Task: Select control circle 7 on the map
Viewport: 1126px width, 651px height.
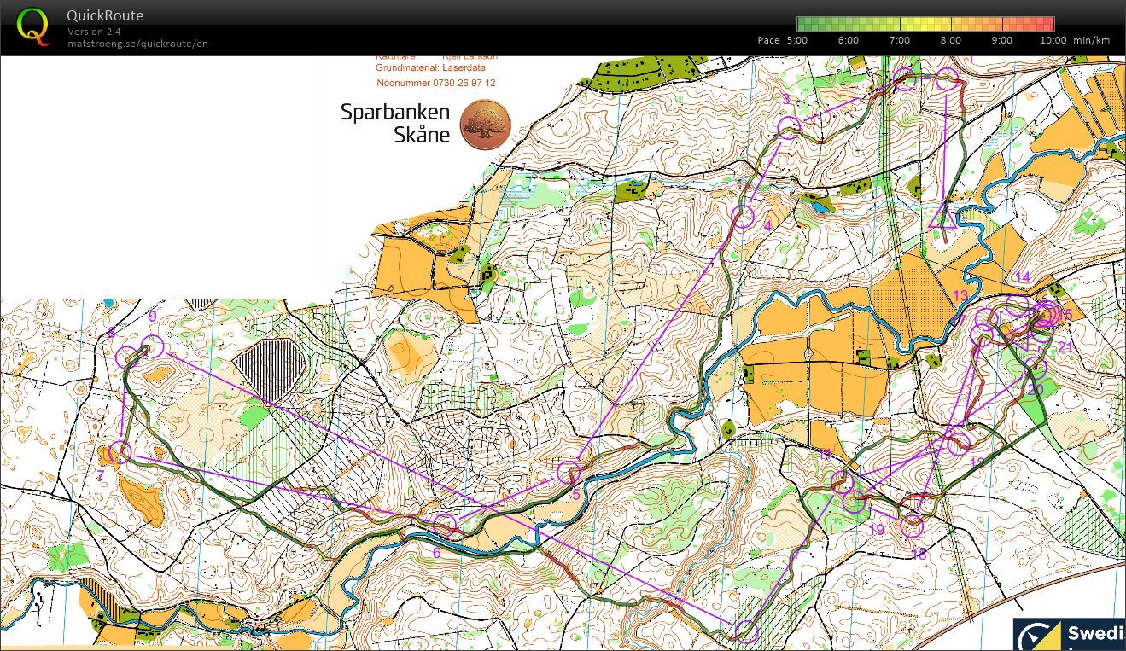Action: point(121,452)
